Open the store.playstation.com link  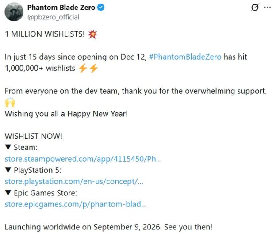(74, 182)
